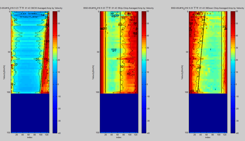245x141 pixels.
Task: Click the 'index' x-axis label under Down Chirp plot
Action: click(208, 138)
